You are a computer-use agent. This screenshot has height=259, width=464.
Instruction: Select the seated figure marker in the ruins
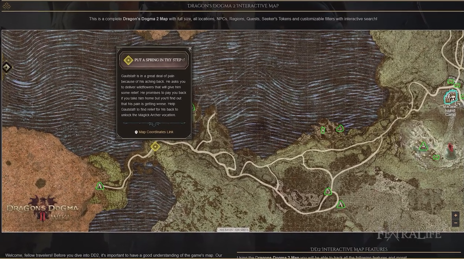pyautogui.click(x=424, y=146)
